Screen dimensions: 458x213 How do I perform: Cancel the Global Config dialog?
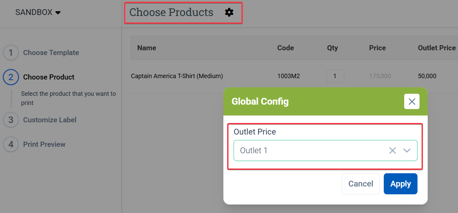coord(361,184)
